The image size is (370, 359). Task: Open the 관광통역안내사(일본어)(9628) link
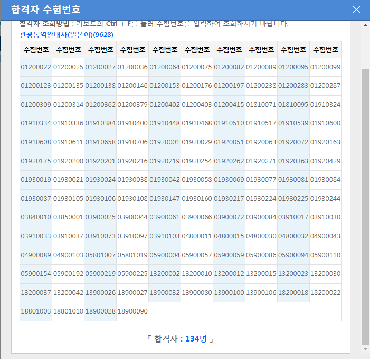click(x=66, y=34)
